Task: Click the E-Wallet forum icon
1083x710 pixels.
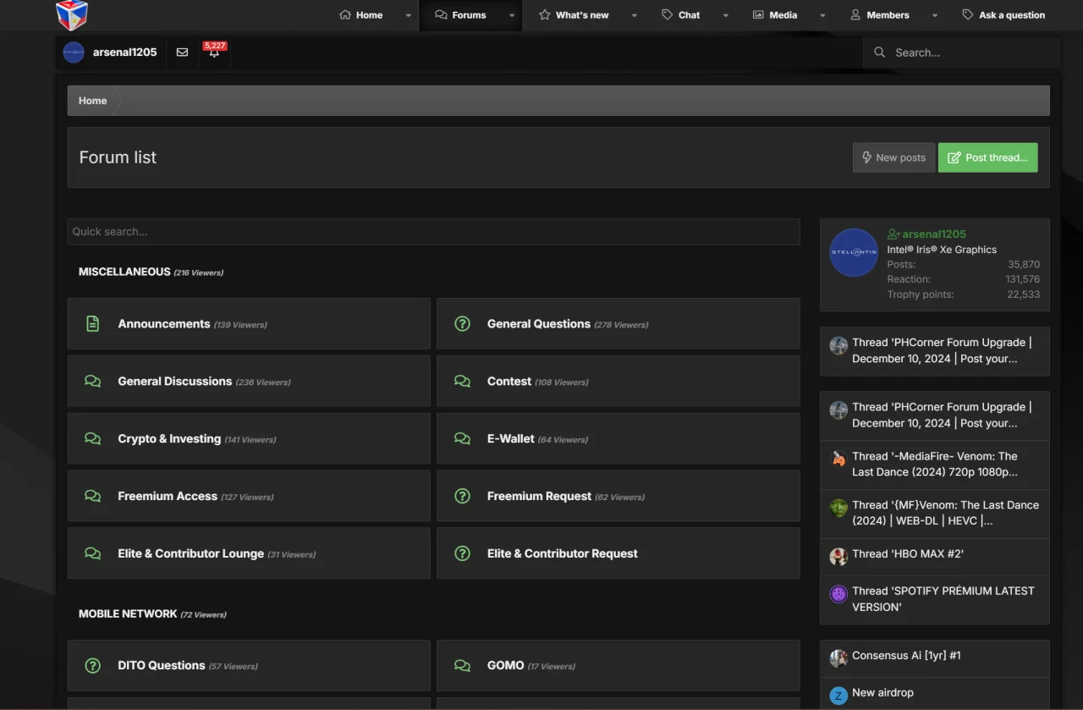Action: (462, 439)
